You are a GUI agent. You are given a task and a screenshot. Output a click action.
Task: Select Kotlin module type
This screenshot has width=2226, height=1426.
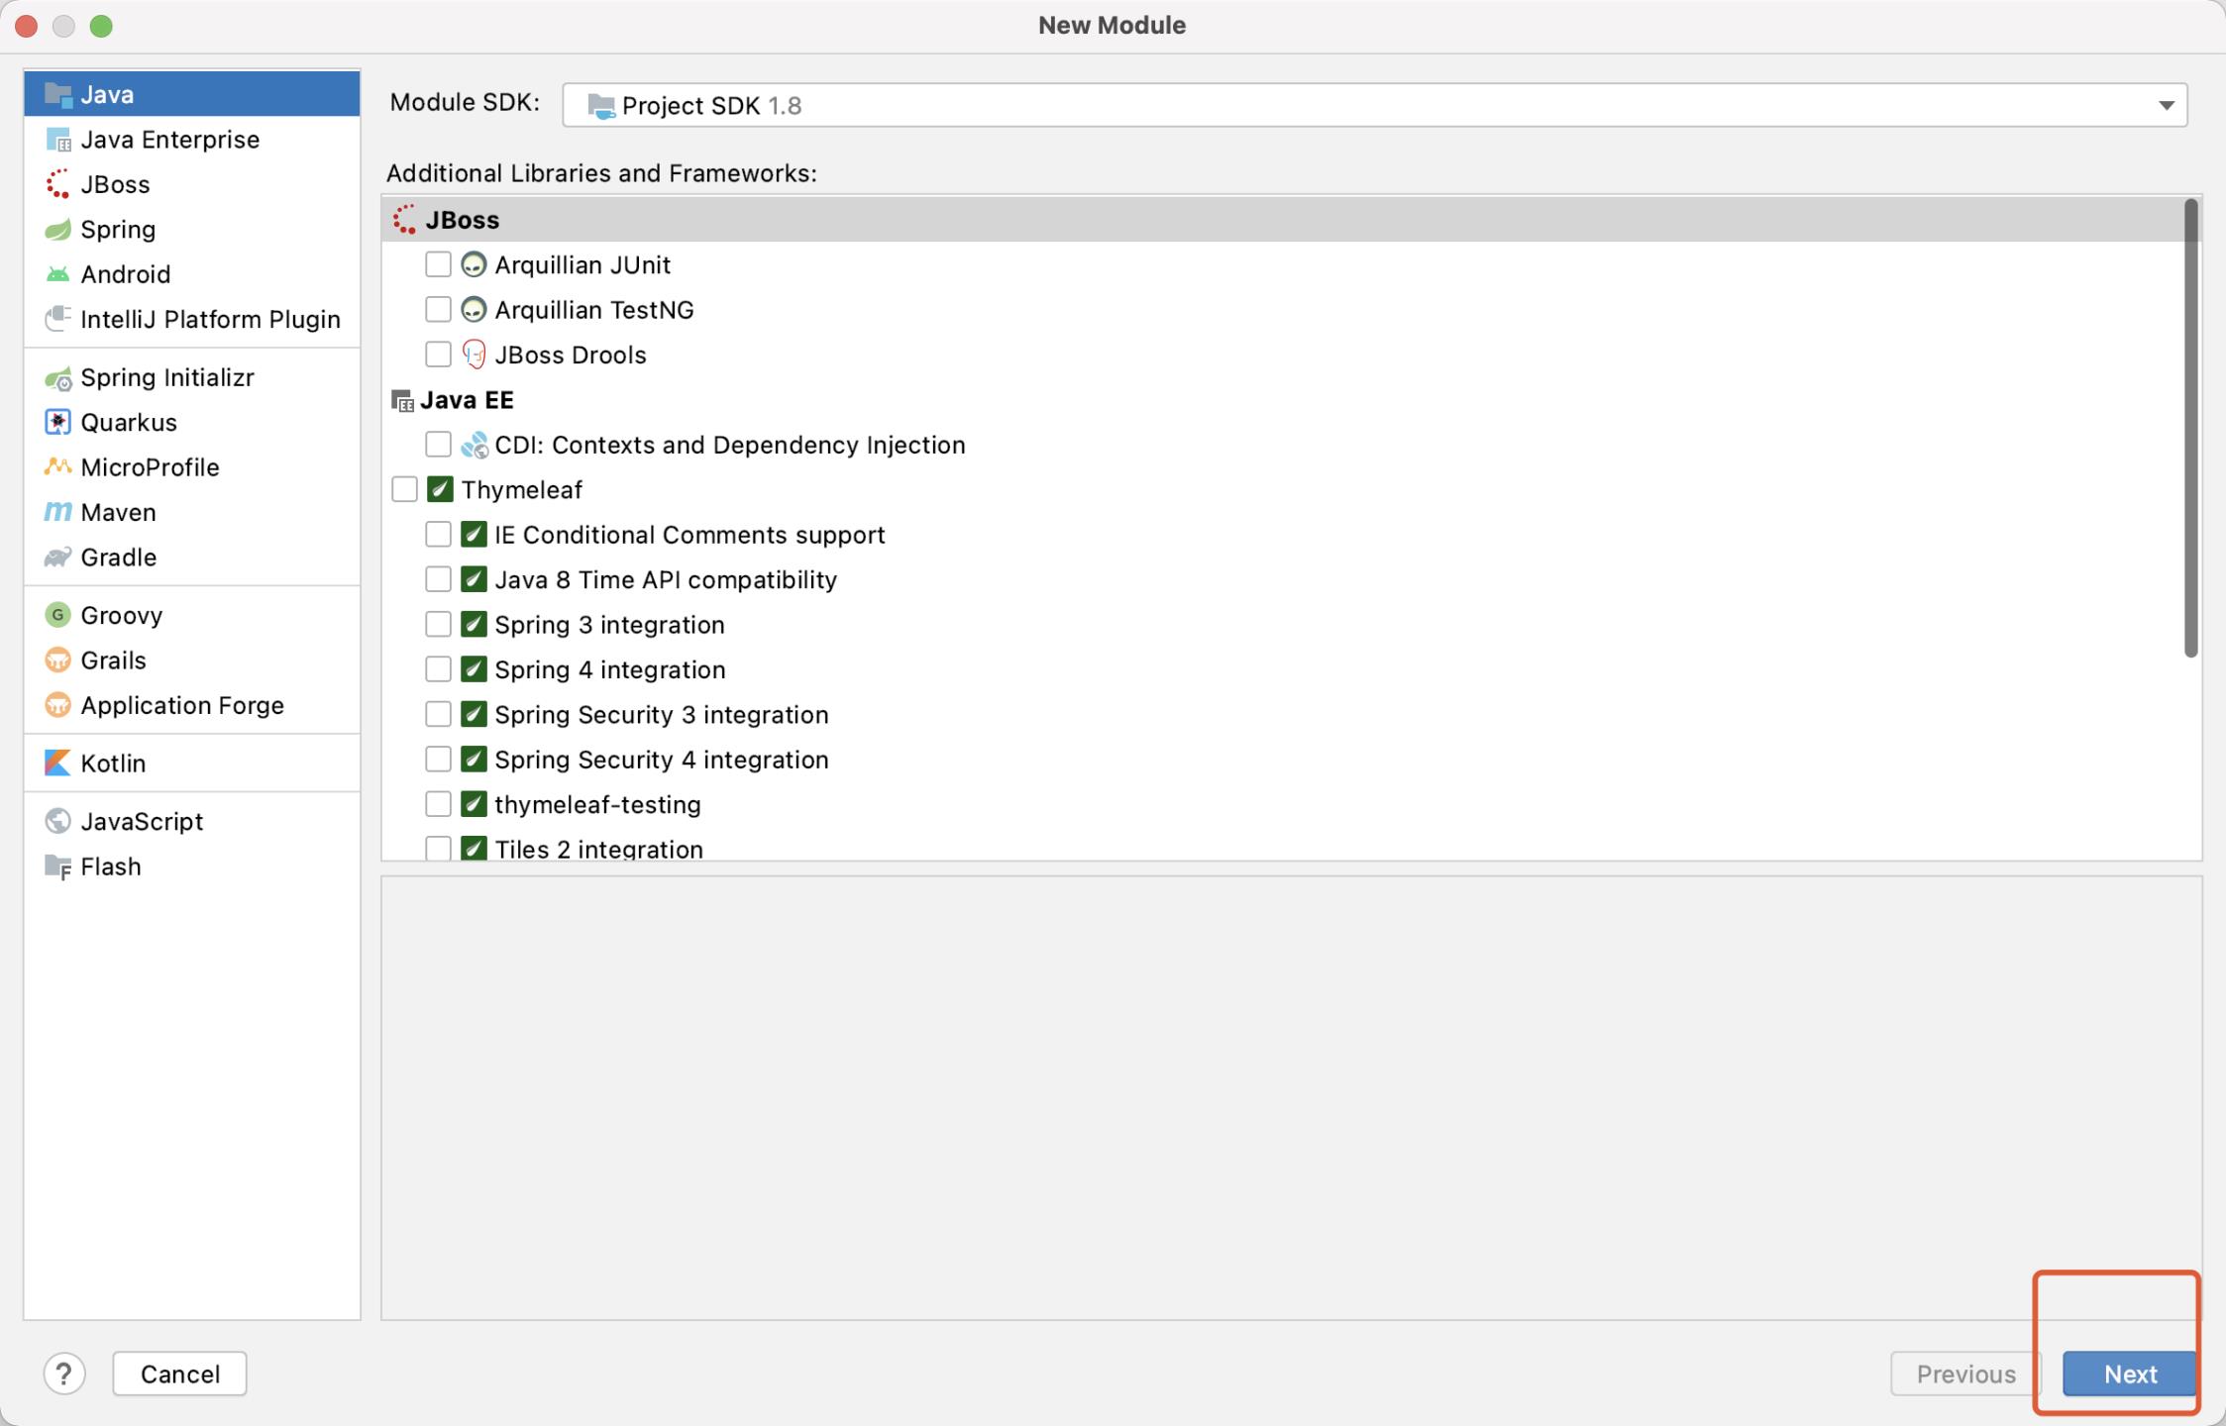192,764
